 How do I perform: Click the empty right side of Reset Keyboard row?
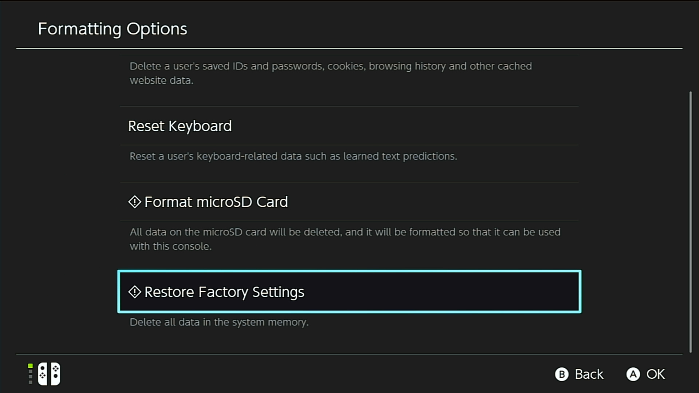(x=473, y=126)
